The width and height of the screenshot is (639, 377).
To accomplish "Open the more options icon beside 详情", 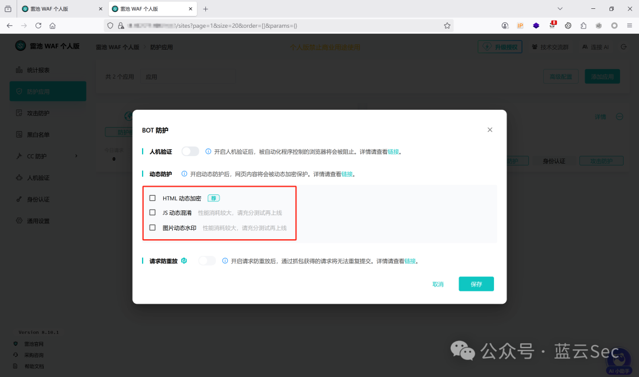I will 619,116.
